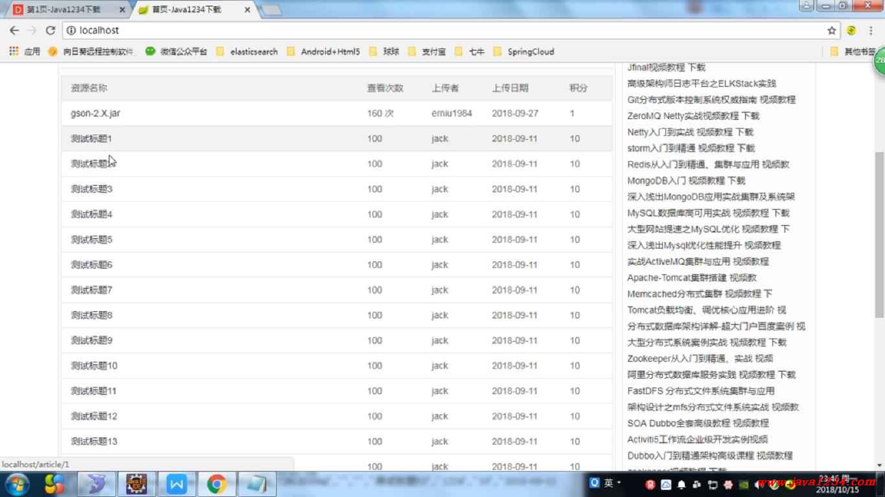
Task: Click the 查看次数 column header
Action: [x=385, y=88]
